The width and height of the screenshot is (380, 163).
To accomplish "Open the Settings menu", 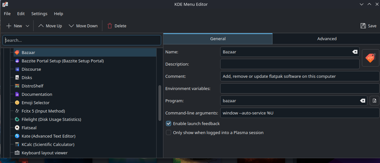I will coord(39,14).
